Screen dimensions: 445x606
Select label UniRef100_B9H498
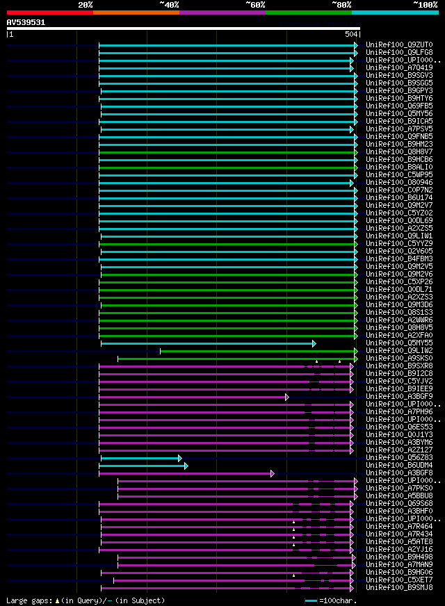399,557
